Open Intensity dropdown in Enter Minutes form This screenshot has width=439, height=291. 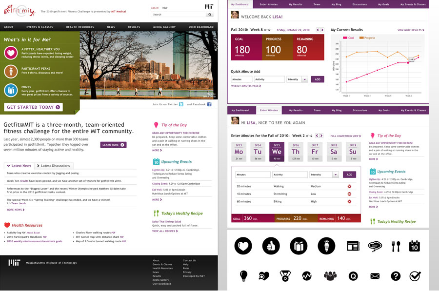(x=336, y=175)
